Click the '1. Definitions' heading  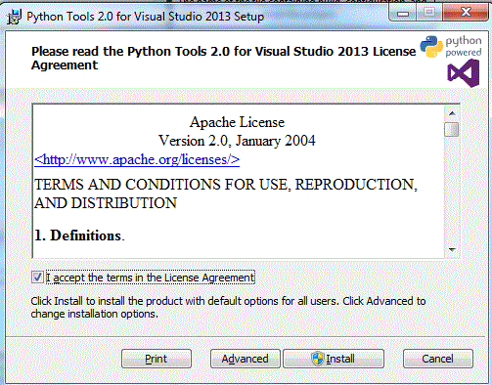click(79, 235)
